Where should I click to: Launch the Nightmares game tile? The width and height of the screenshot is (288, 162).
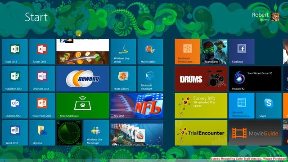point(215,51)
